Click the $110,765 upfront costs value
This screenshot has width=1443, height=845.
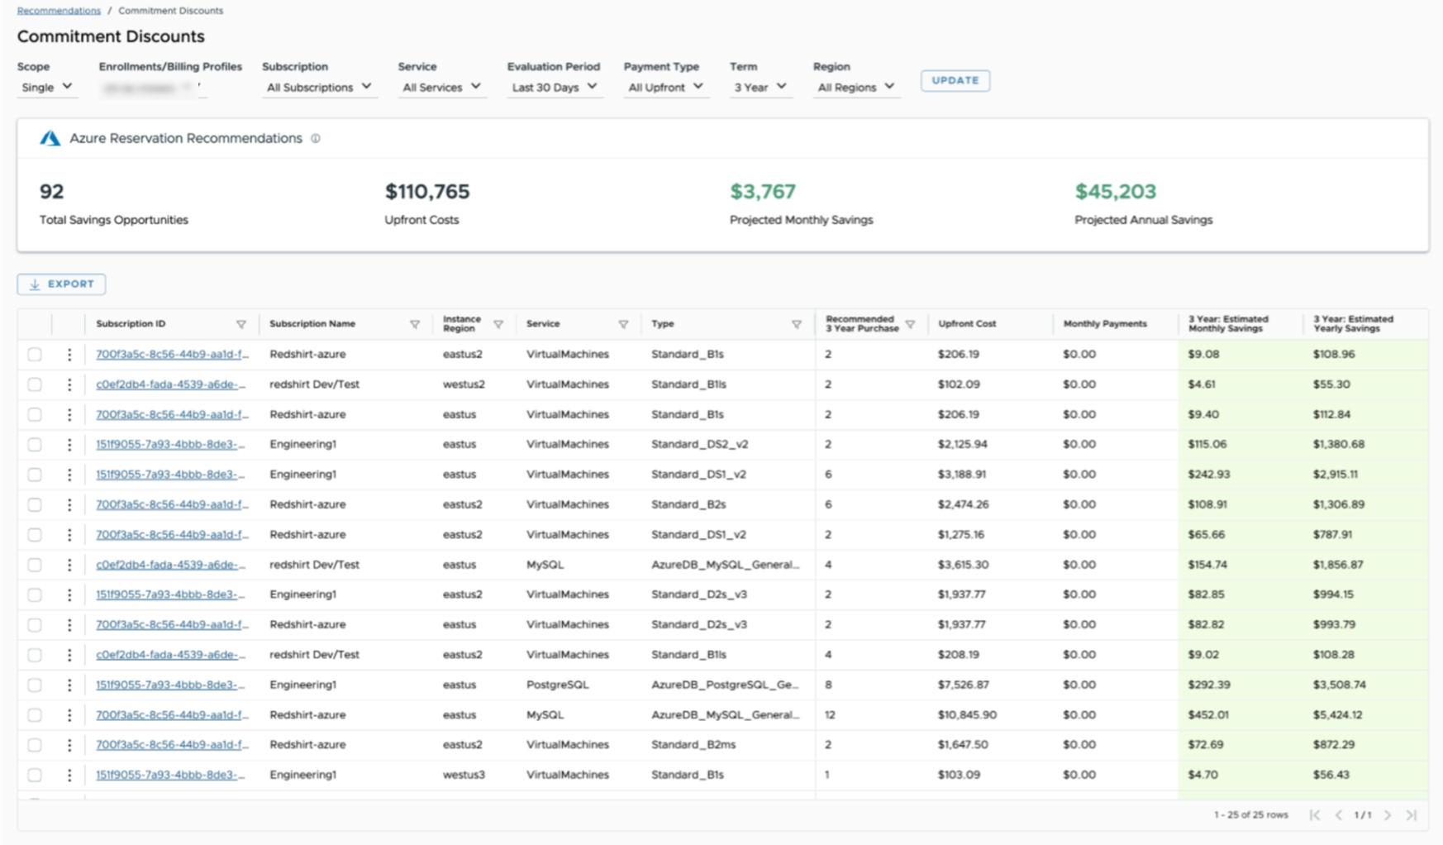pyautogui.click(x=426, y=192)
